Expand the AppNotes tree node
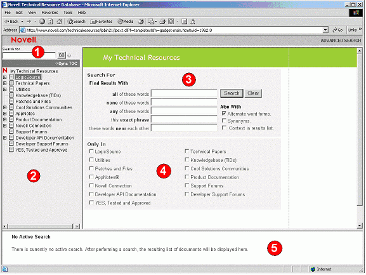The width and height of the screenshot is (366, 275). point(4,113)
